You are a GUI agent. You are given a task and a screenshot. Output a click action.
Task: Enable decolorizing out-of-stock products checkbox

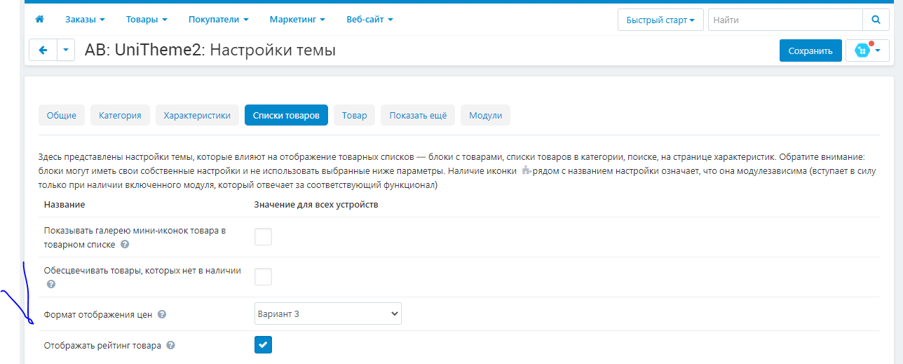point(263,277)
